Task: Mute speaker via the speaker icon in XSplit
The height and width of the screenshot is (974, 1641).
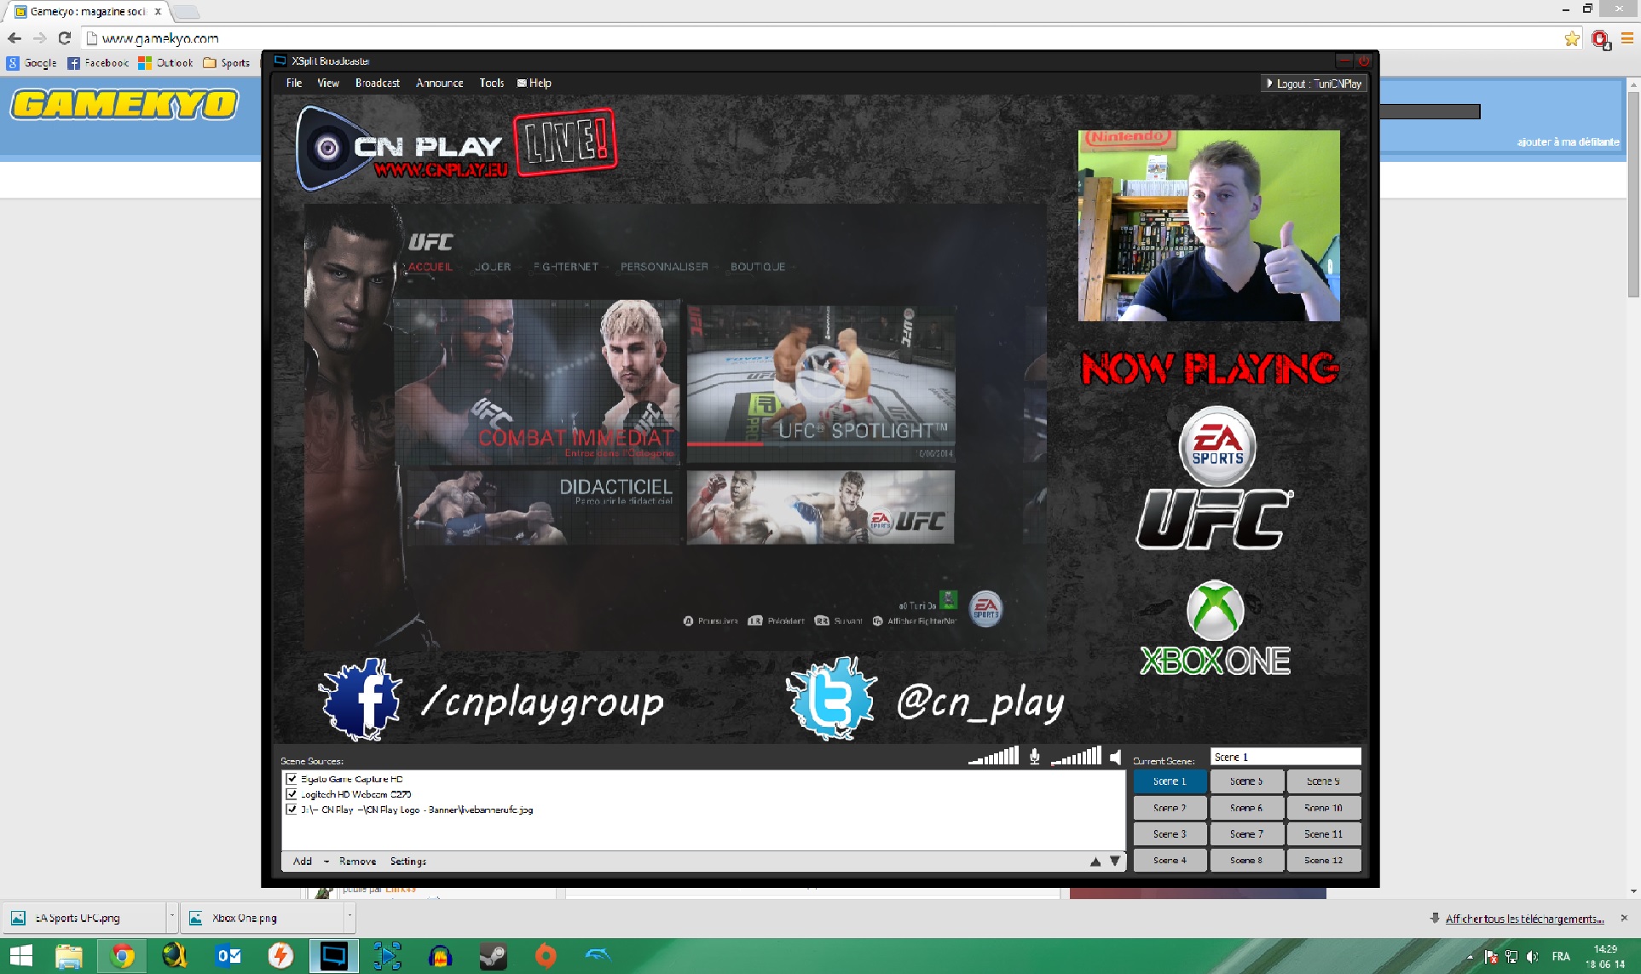Action: coord(1116,757)
